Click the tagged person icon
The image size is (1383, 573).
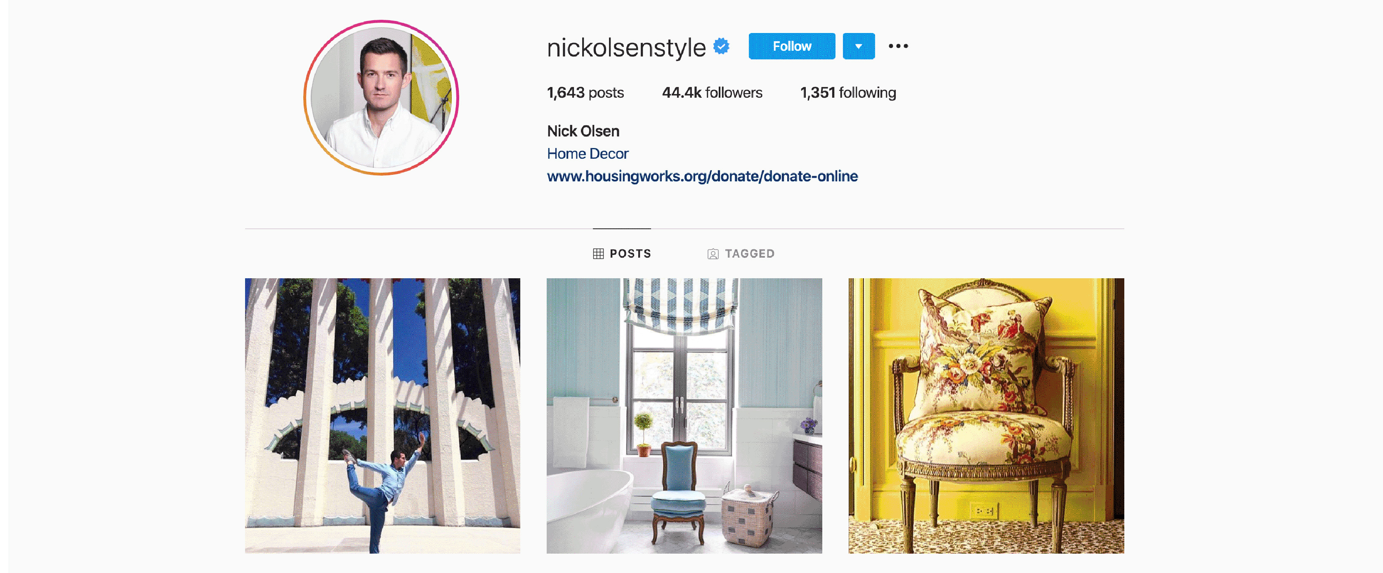[x=713, y=254]
